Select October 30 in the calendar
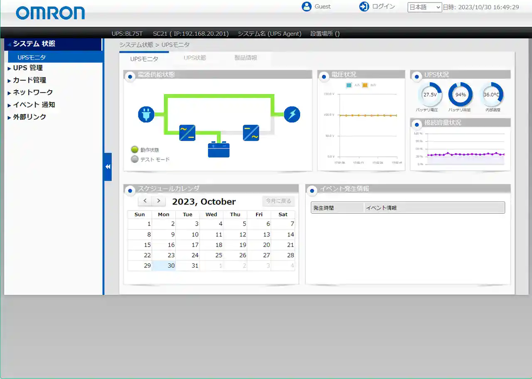 coord(164,266)
